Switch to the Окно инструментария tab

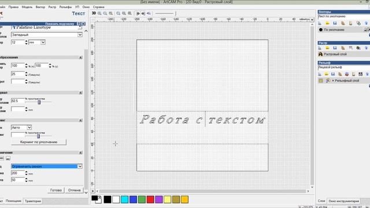point(343,201)
